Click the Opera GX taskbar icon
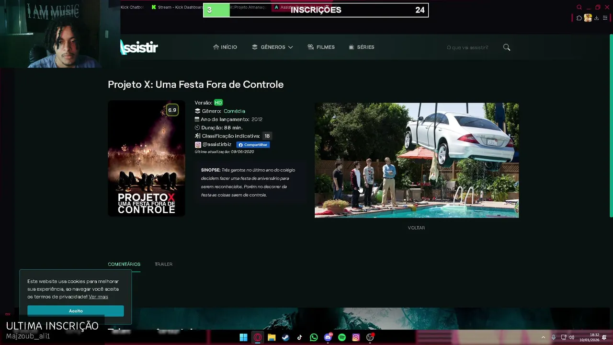This screenshot has height=345, width=613. (x=258, y=337)
